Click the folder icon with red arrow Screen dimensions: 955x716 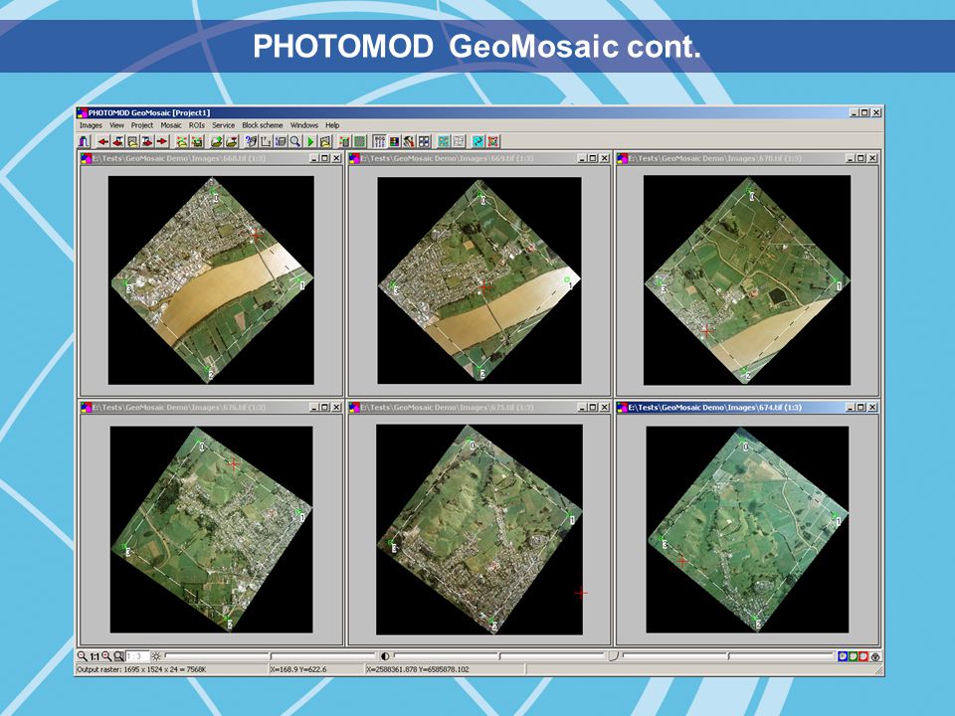point(232,142)
